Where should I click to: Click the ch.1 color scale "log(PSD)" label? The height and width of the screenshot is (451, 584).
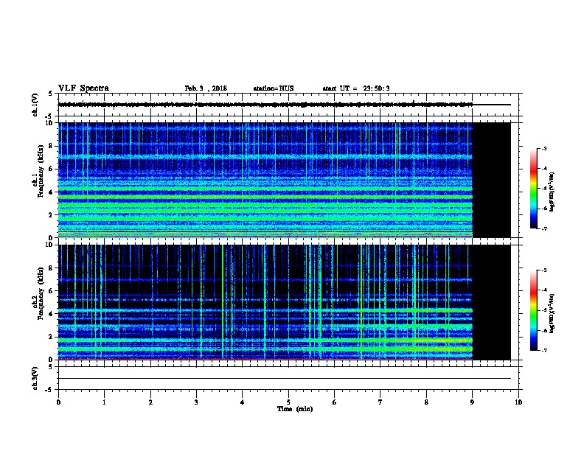click(552, 192)
